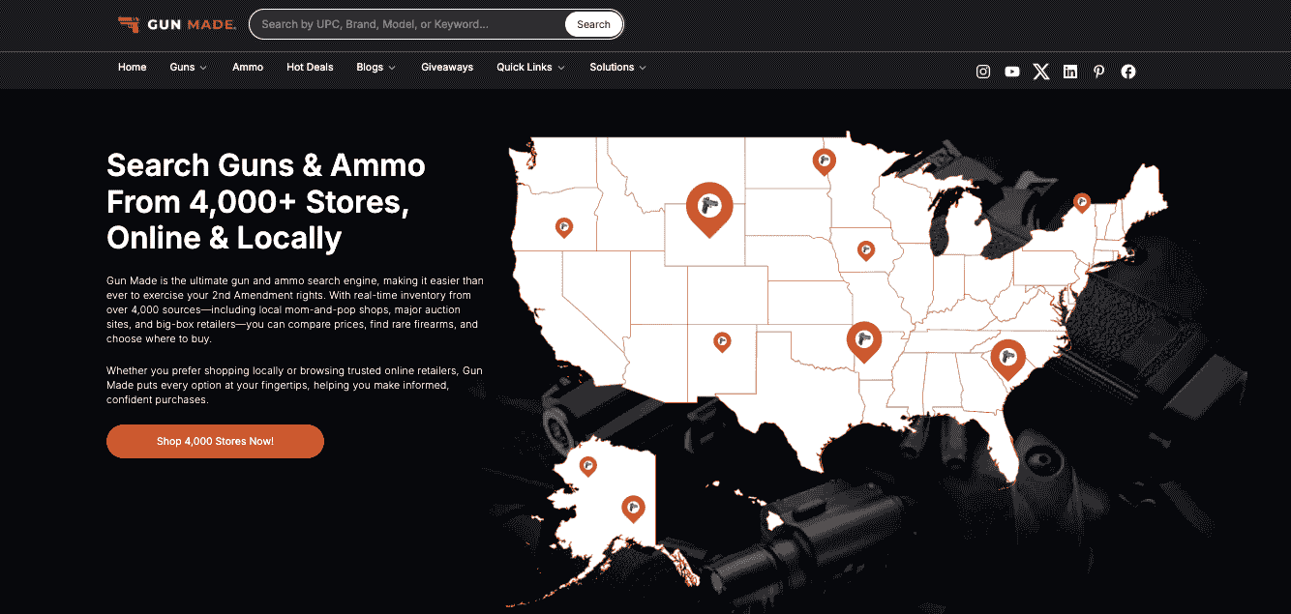Viewport: 1291px width, 614px height.
Task: Expand the Guns dropdown menu
Action: tap(189, 68)
